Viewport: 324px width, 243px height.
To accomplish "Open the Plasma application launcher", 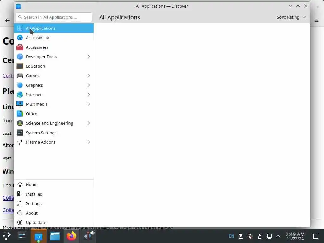I will pos(7,236).
